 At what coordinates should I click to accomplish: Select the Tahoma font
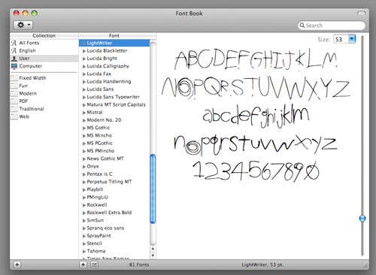tap(96, 251)
